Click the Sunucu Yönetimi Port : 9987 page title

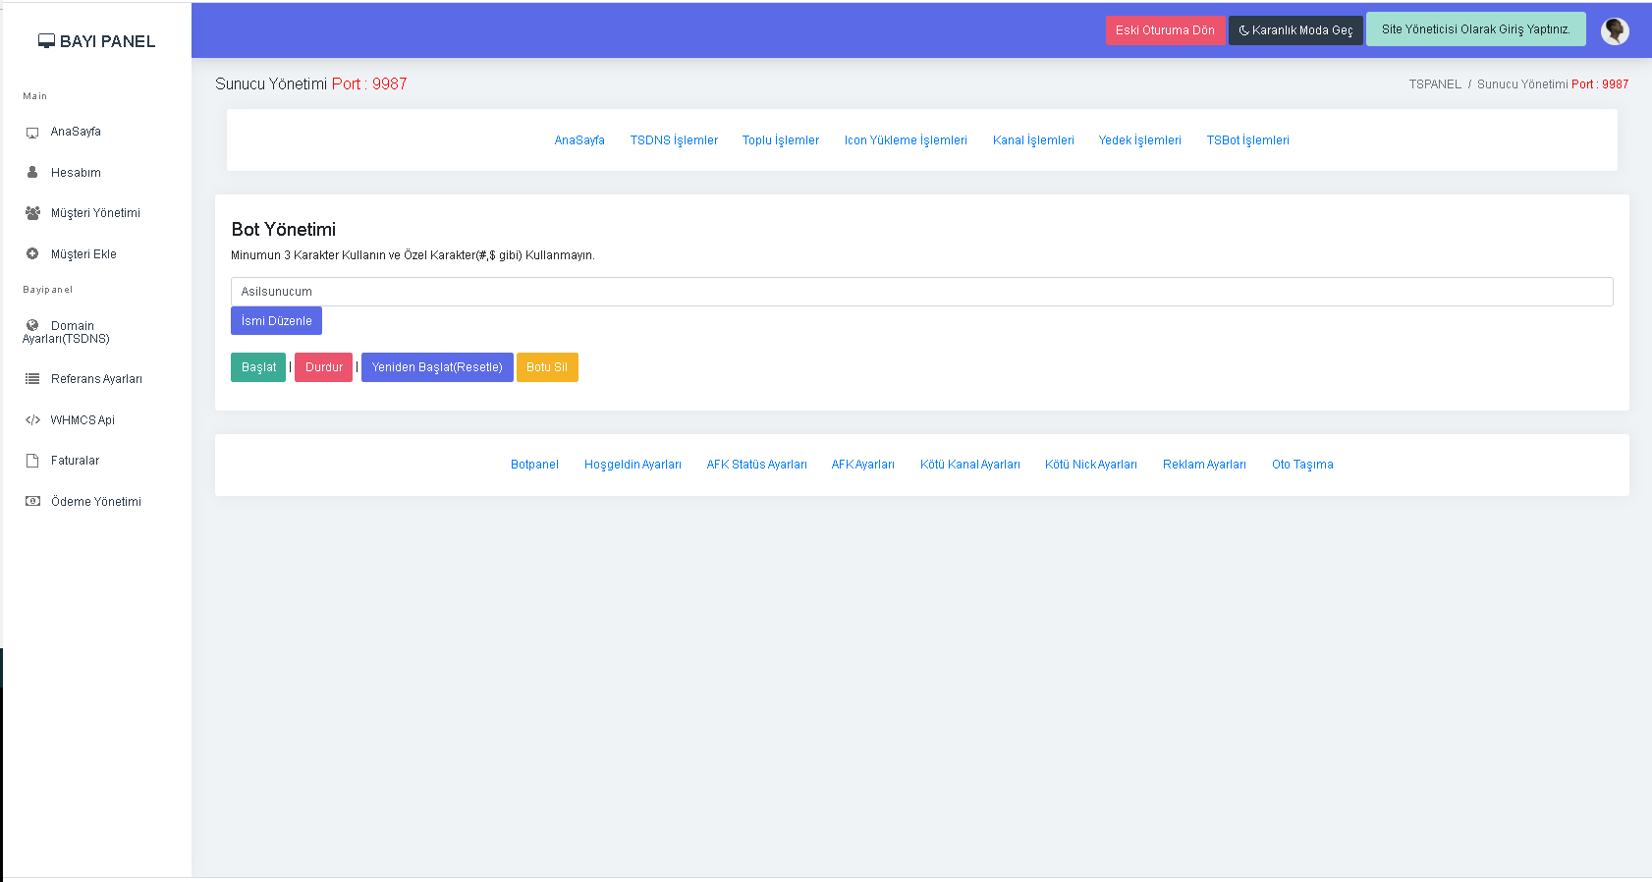(311, 83)
